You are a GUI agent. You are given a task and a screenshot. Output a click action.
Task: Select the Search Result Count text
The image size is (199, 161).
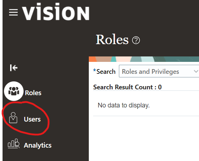point(127,87)
